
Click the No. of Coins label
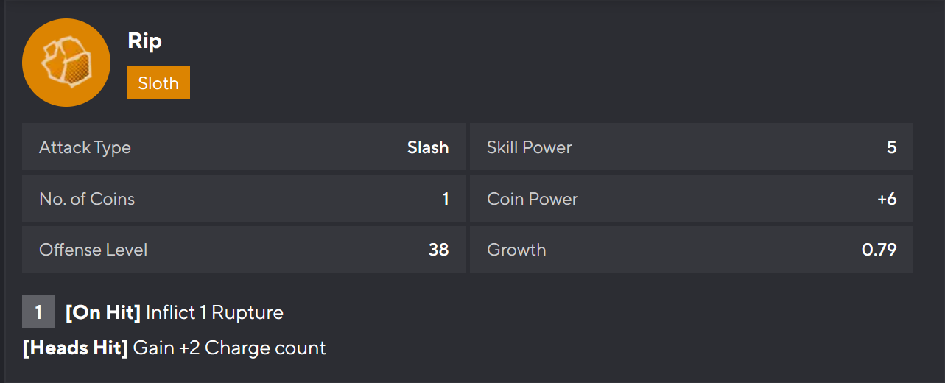click(87, 199)
